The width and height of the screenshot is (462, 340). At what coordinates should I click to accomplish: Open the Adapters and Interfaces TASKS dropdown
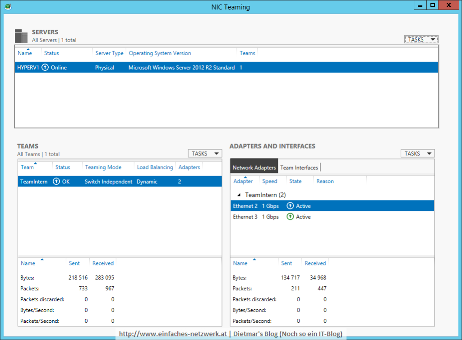417,154
